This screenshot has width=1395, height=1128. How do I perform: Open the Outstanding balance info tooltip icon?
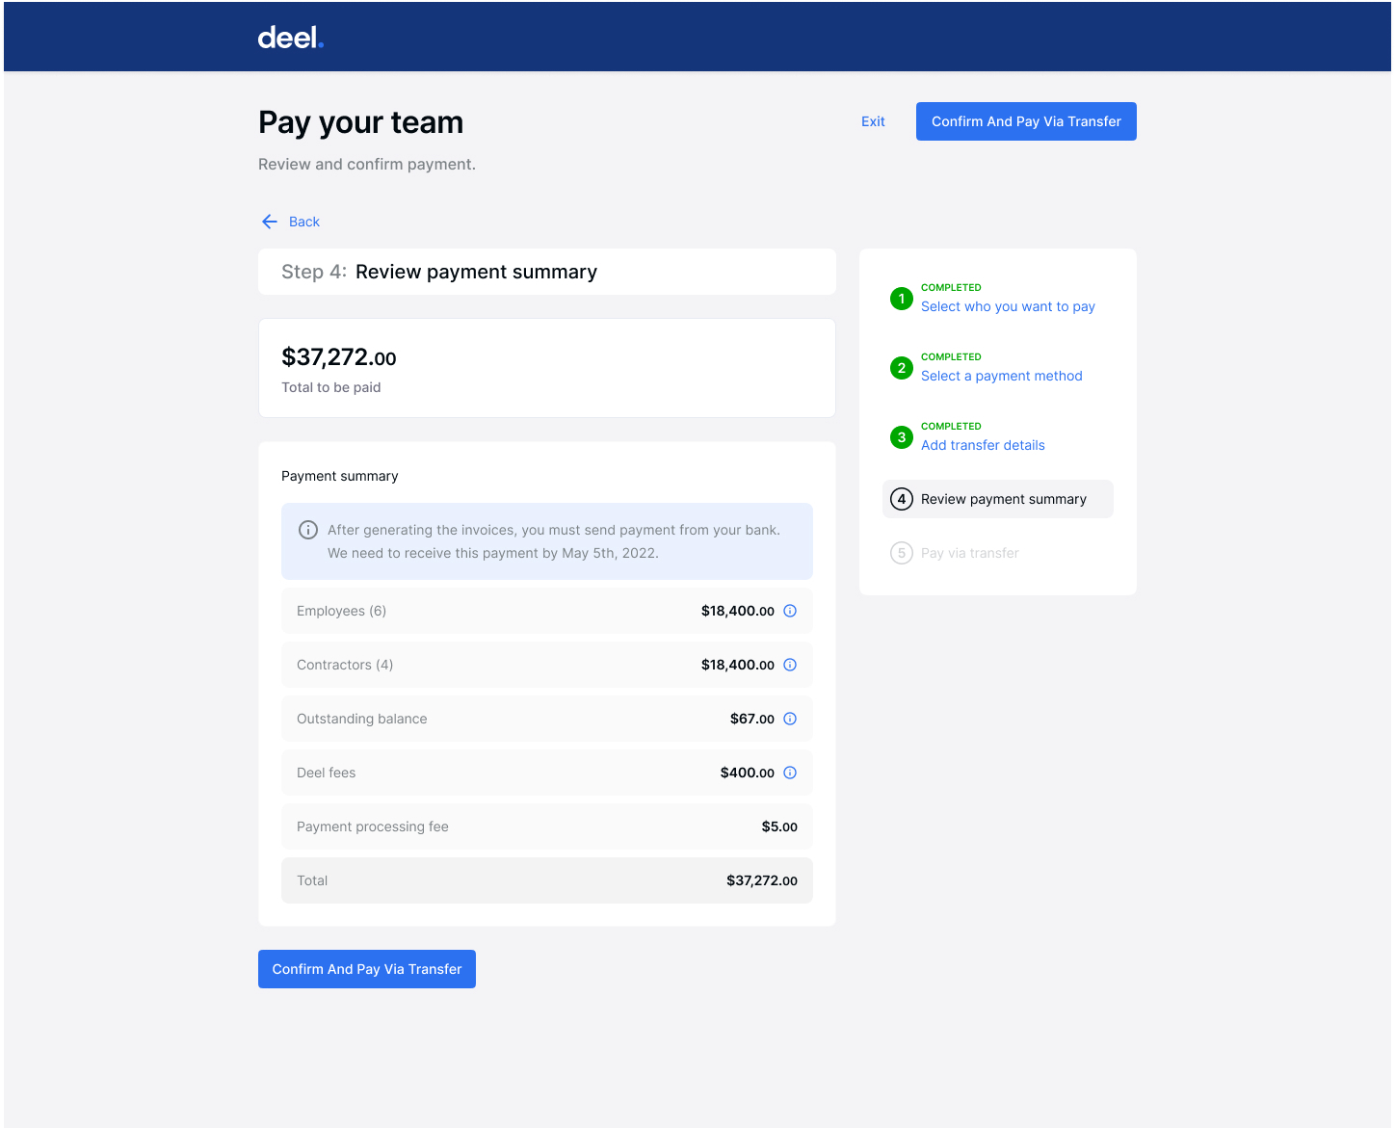[790, 719]
